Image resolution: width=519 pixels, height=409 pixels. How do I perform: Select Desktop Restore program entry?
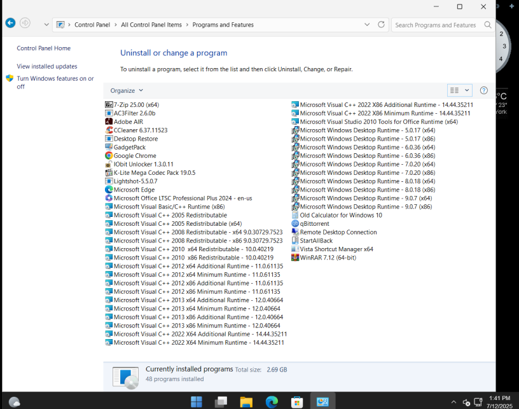132,139
